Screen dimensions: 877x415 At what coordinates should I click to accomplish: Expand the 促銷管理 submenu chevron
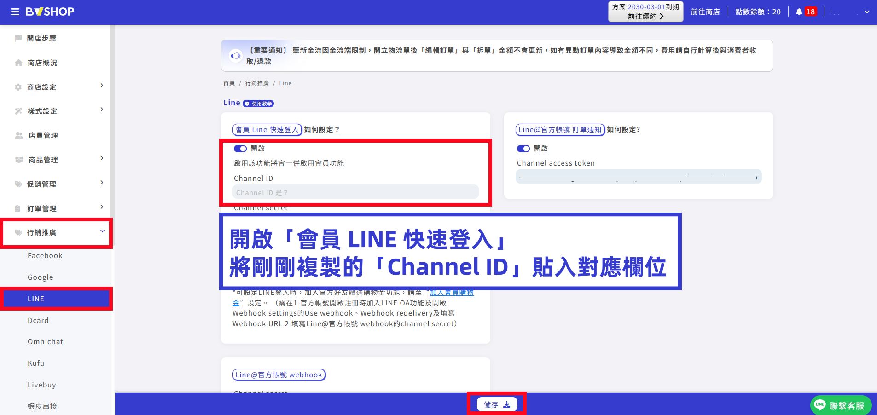(102, 183)
